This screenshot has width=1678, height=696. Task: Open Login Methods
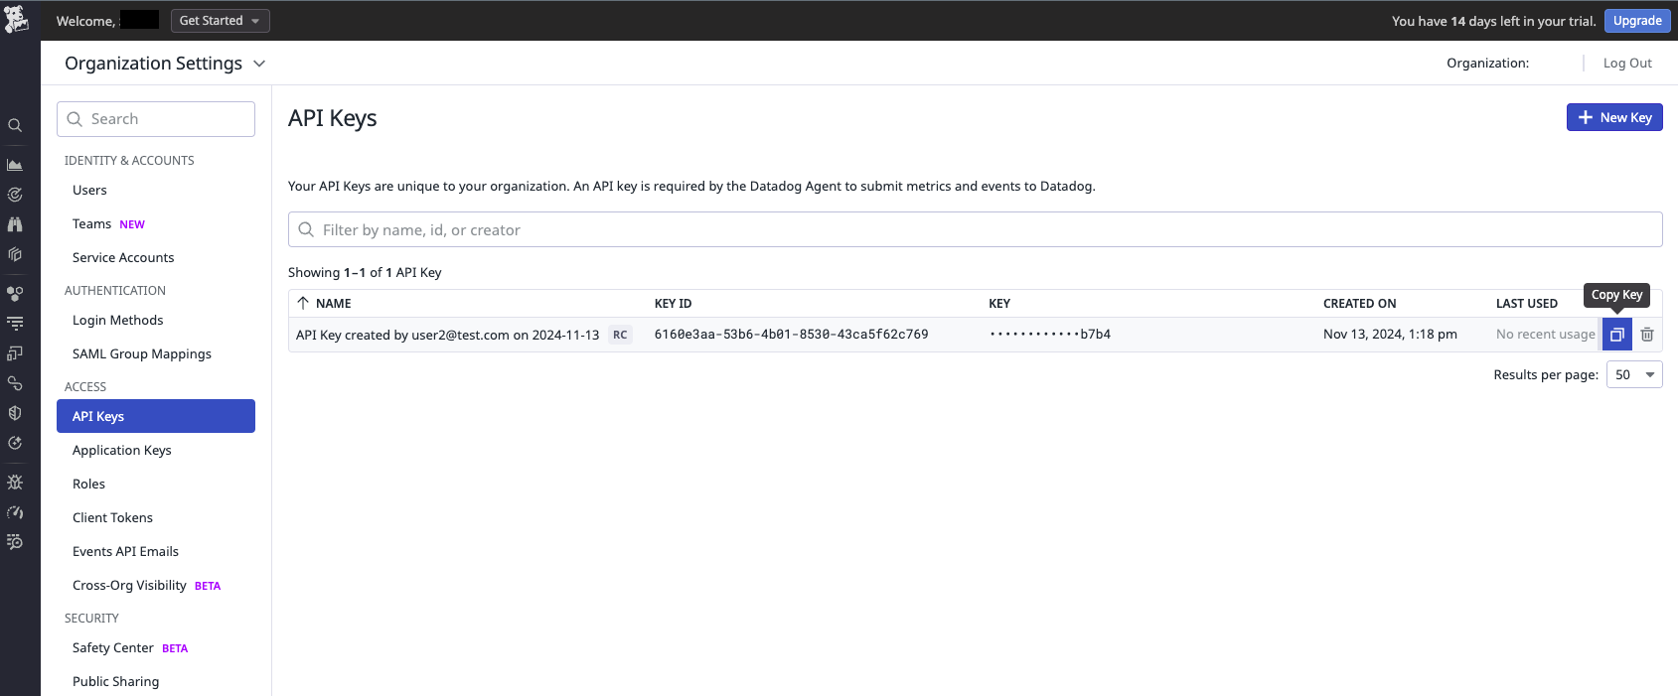pos(117,321)
